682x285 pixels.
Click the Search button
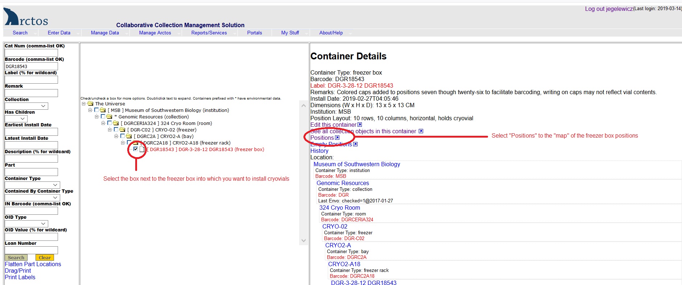(x=16, y=257)
